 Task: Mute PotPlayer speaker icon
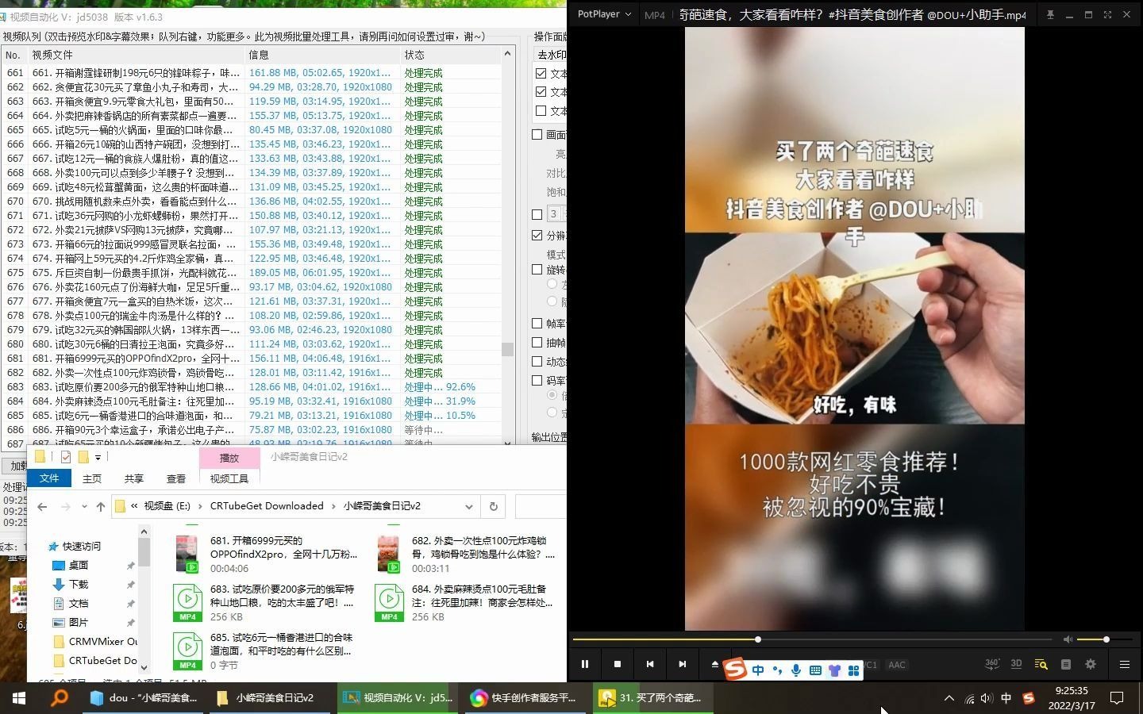(x=1068, y=639)
